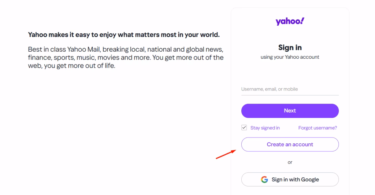This screenshot has width=375, height=195.
Task: Click the underline beneath the username field
Action: (290, 95)
